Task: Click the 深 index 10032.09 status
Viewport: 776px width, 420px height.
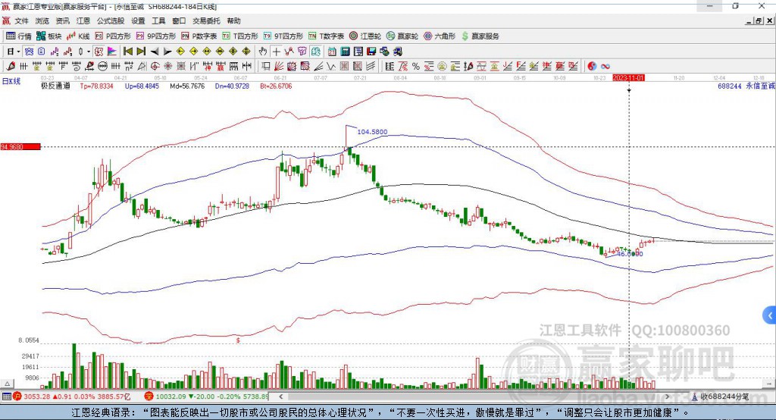Action: pos(207,396)
